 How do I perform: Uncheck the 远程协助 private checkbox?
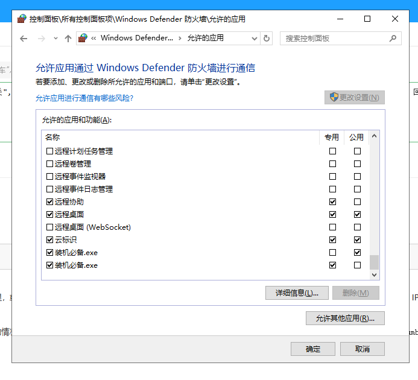(332, 202)
